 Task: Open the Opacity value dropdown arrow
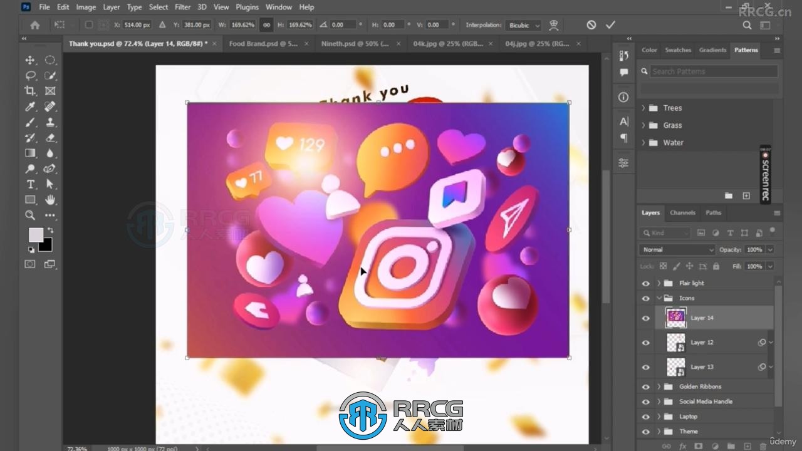770,249
